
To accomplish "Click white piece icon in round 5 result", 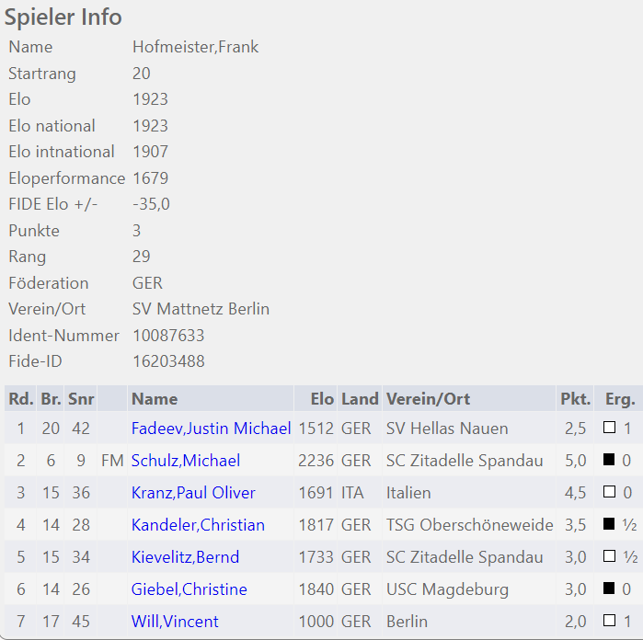I will [609, 556].
